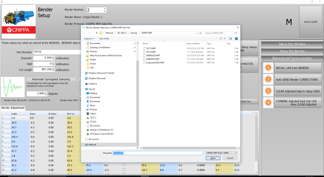324x177 pixels.
Task: Switch to the Bender Adjustment tab
Action: [x=13, y=108]
